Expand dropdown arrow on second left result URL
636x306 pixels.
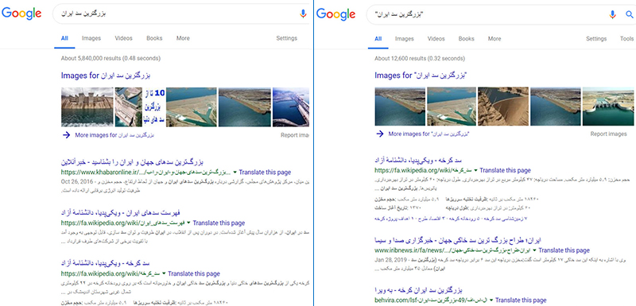point(189,223)
